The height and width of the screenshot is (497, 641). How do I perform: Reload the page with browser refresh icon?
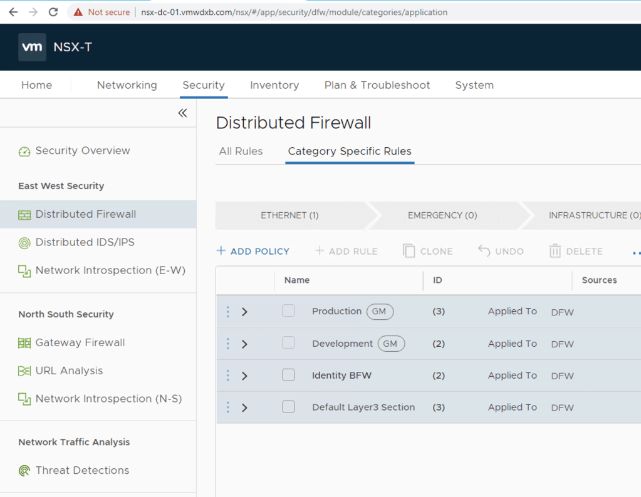pos(53,12)
